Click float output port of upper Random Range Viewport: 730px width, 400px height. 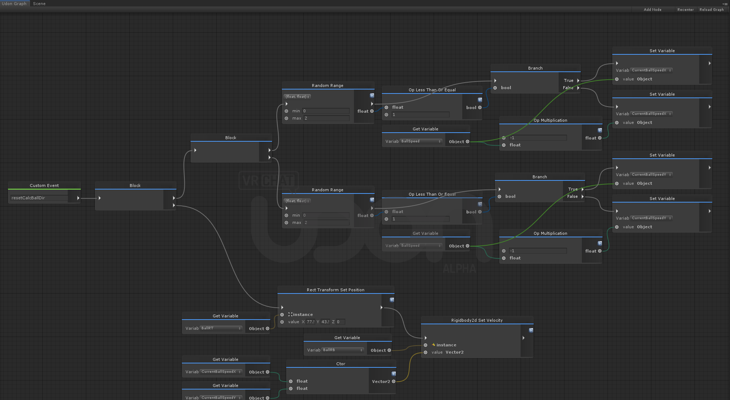(372, 111)
